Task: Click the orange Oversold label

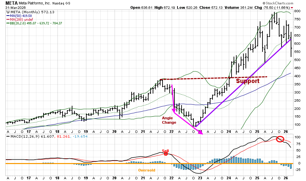Action: pyautogui.click(x=147, y=170)
